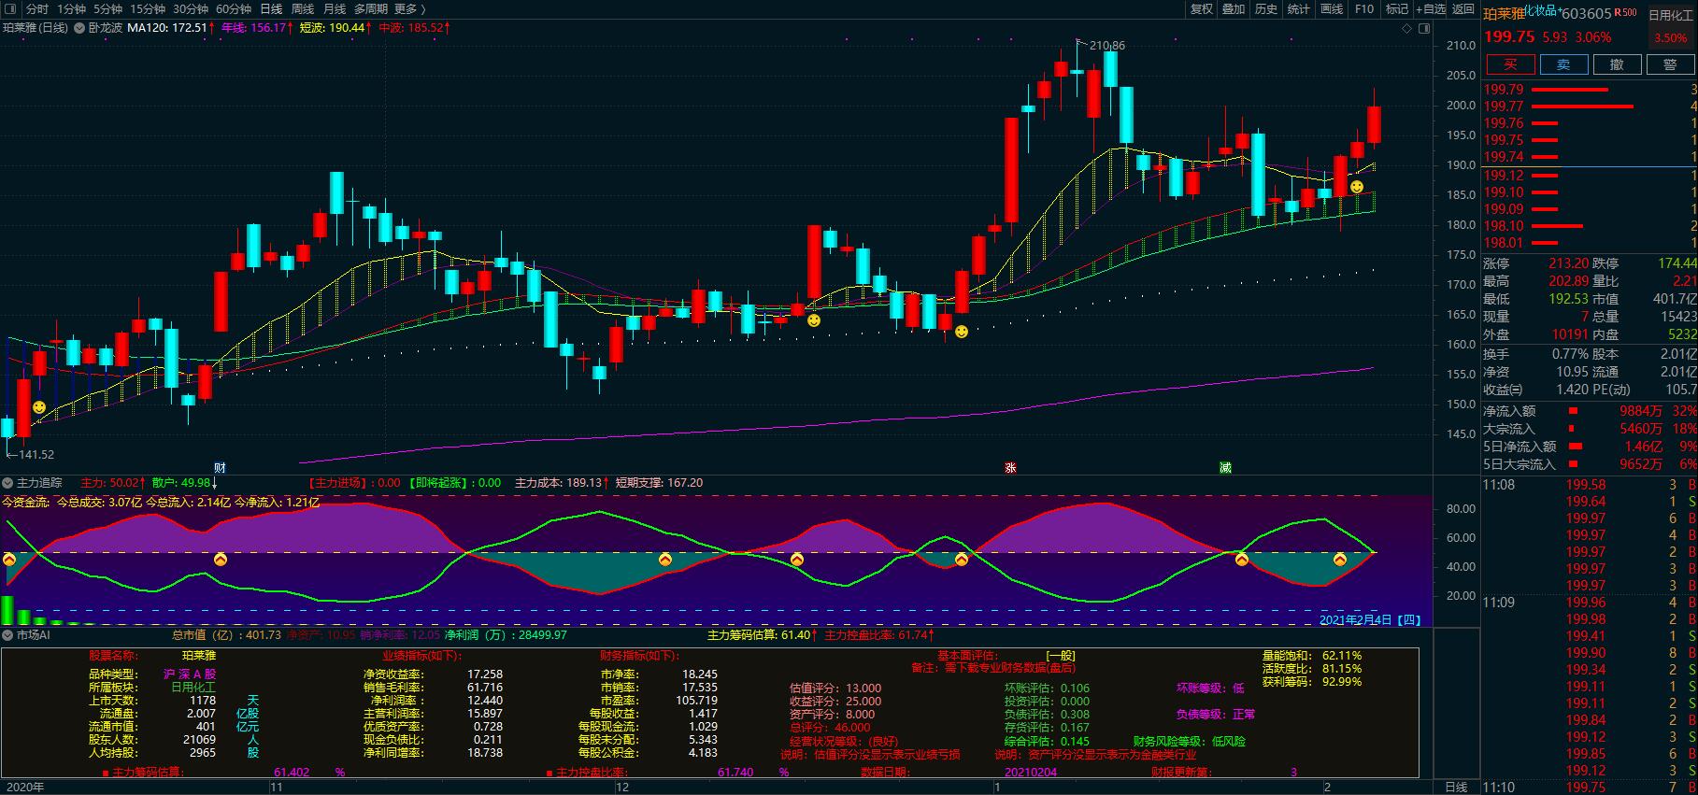Expand the 主力追踪 indicator selector

click(x=8, y=483)
